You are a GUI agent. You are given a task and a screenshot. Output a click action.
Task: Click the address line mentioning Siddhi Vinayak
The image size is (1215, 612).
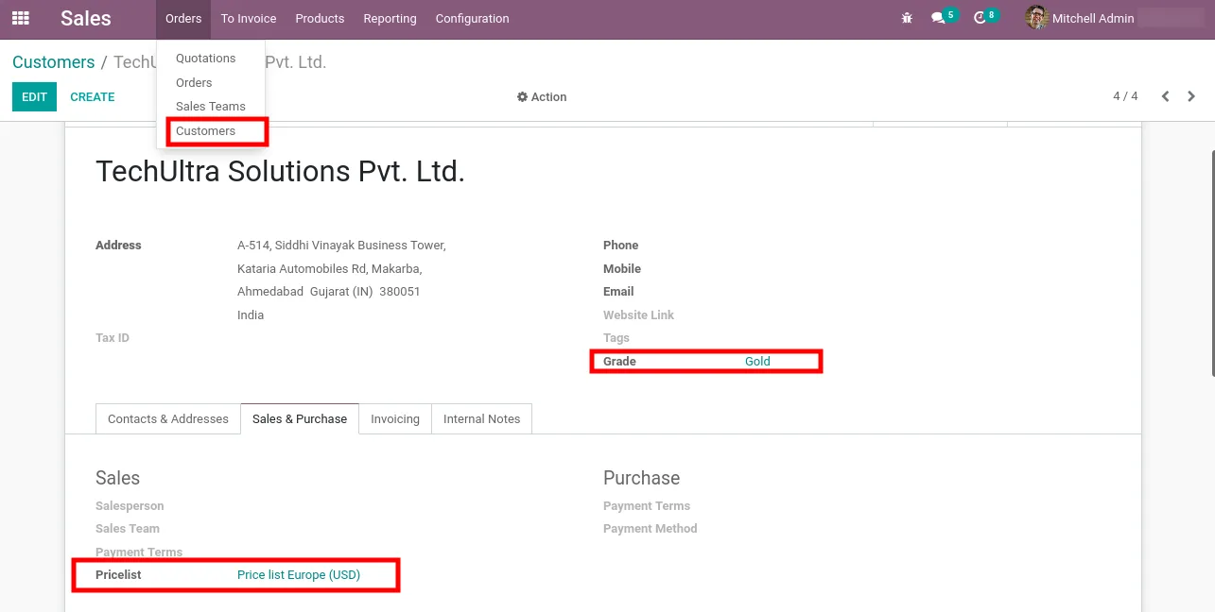[x=341, y=246]
